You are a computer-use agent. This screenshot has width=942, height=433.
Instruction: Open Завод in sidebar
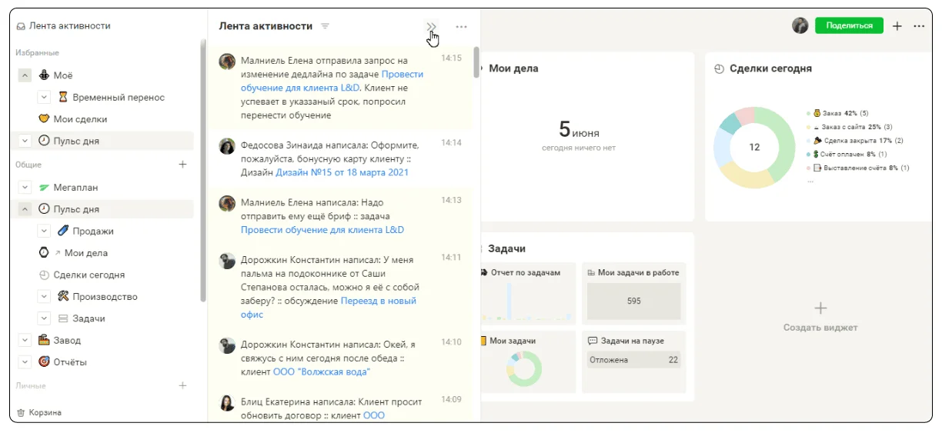(67, 340)
